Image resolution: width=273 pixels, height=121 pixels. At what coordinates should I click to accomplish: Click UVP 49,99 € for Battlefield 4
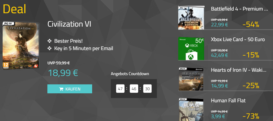click(219, 20)
